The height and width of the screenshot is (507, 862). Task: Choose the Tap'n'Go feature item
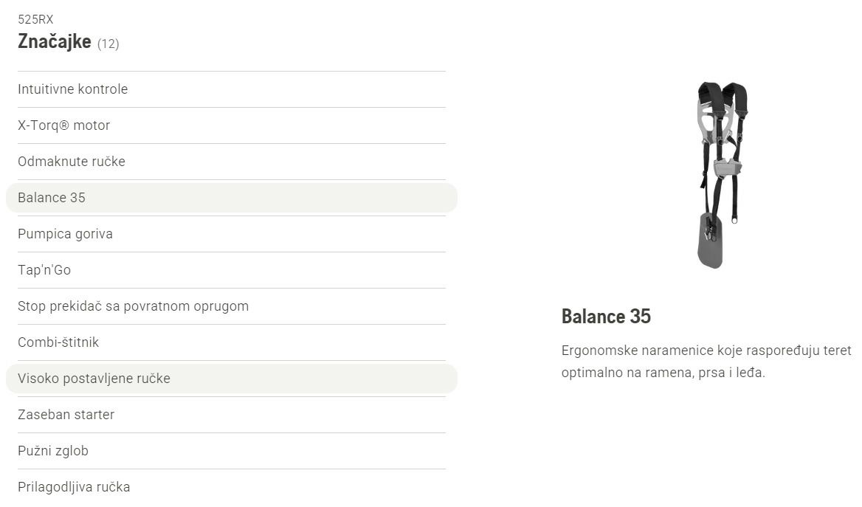pos(232,270)
